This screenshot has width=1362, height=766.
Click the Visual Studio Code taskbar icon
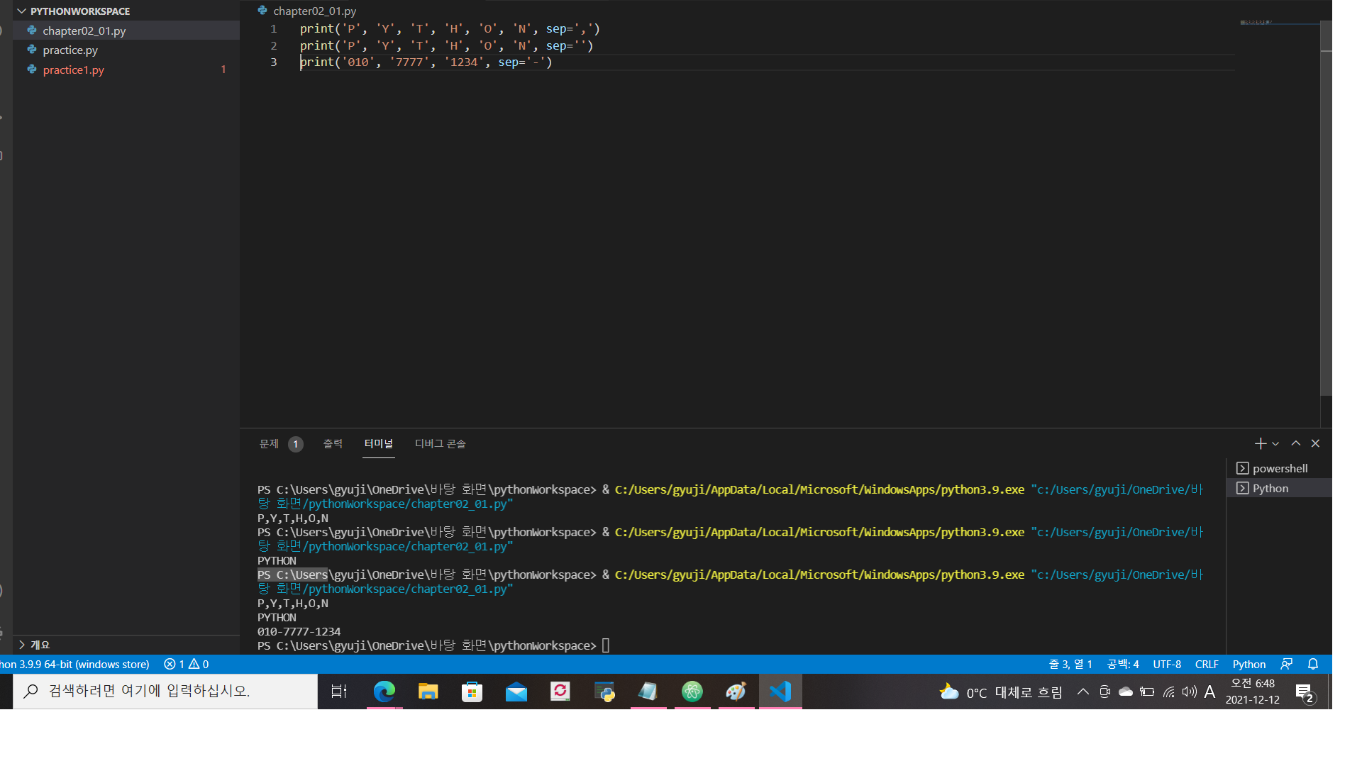780,691
